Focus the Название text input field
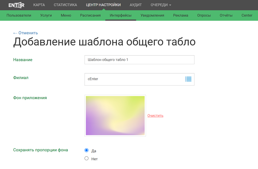258x169 pixels. [139, 60]
